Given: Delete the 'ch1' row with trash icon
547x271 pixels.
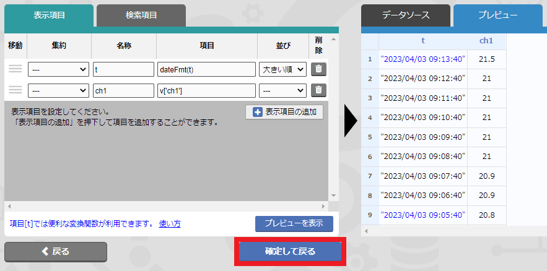Looking at the screenshot, I should pos(318,90).
